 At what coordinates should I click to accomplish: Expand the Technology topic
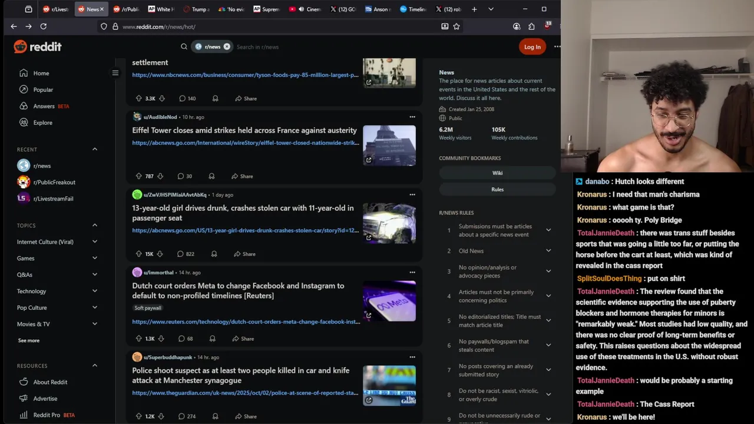[x=95, y=291]
